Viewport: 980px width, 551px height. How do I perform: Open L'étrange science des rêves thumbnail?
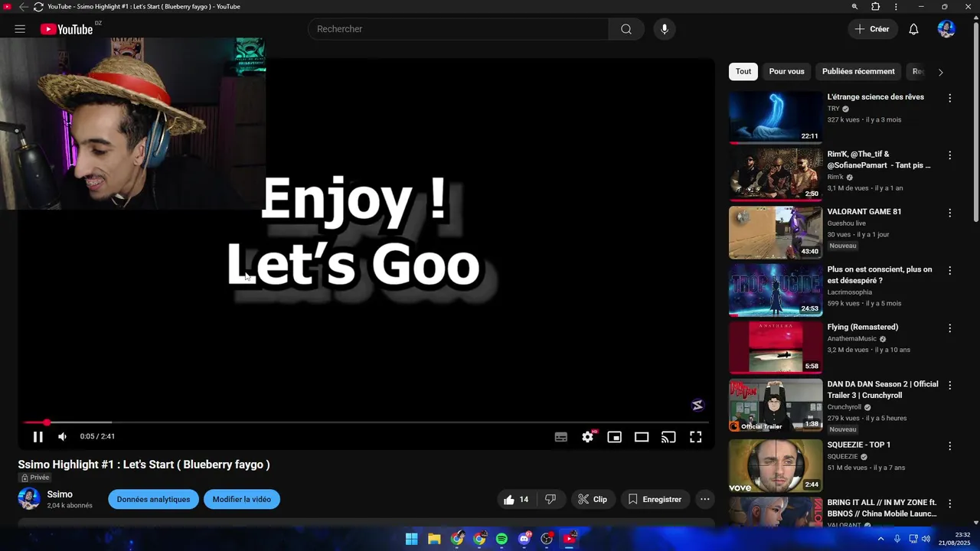point(776,117)
